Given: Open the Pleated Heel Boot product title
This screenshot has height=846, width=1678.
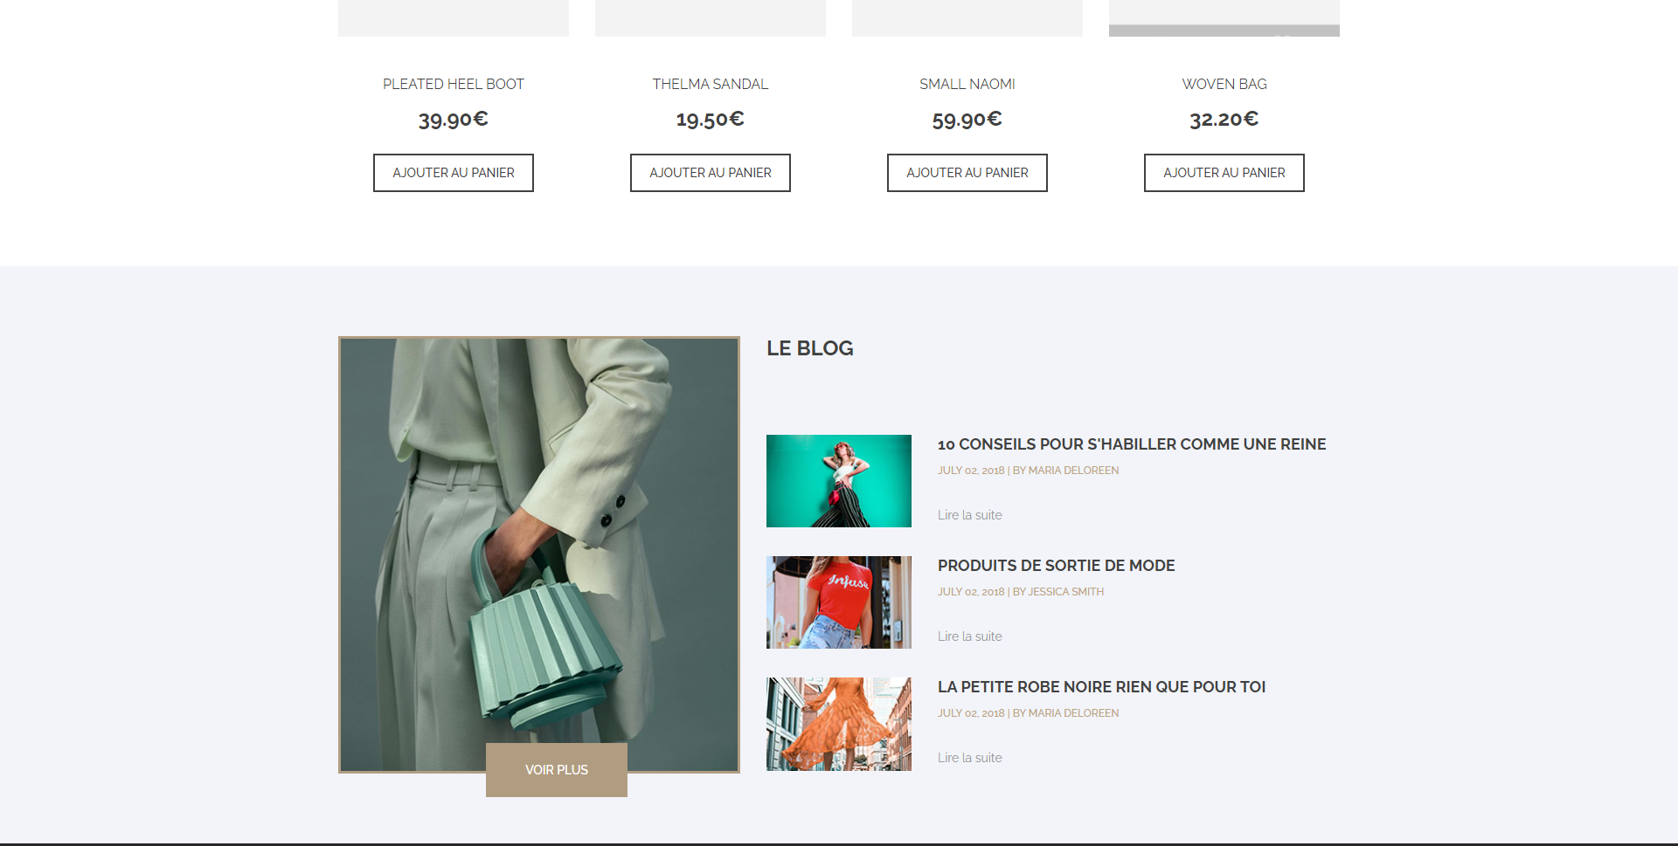Looking at the screenshot, I should [453, 84].
